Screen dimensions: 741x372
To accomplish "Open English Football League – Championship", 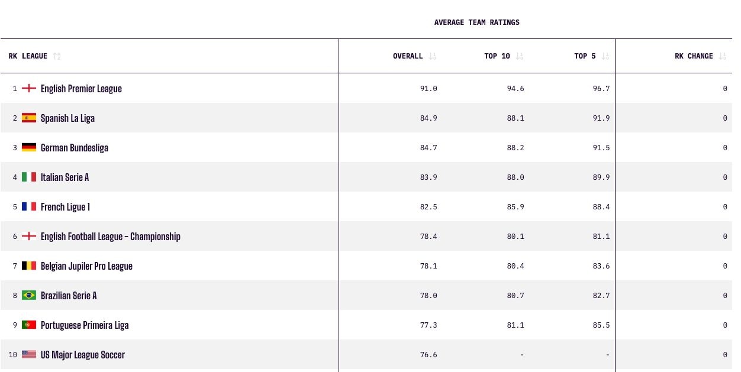I will [x=110, y=237].
